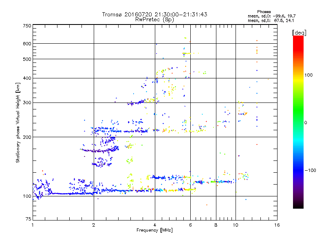Click "Stationary phase Virtual Height [km]" axis title
326x245 pixels.
(x=18, y=122)
